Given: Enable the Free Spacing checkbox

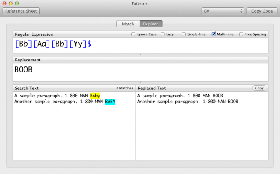Looking at the screenshot, I should pyautogui.click(x=241, y=34).
